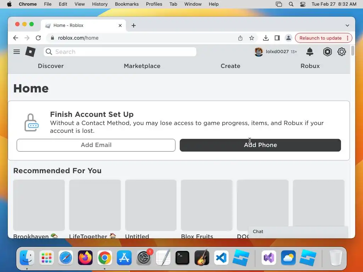
Task: Open the Robux tab
Action: (310, 66)
